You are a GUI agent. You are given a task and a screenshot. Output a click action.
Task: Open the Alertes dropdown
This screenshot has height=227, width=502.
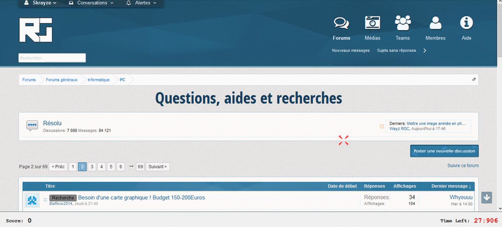click(142, 3)
